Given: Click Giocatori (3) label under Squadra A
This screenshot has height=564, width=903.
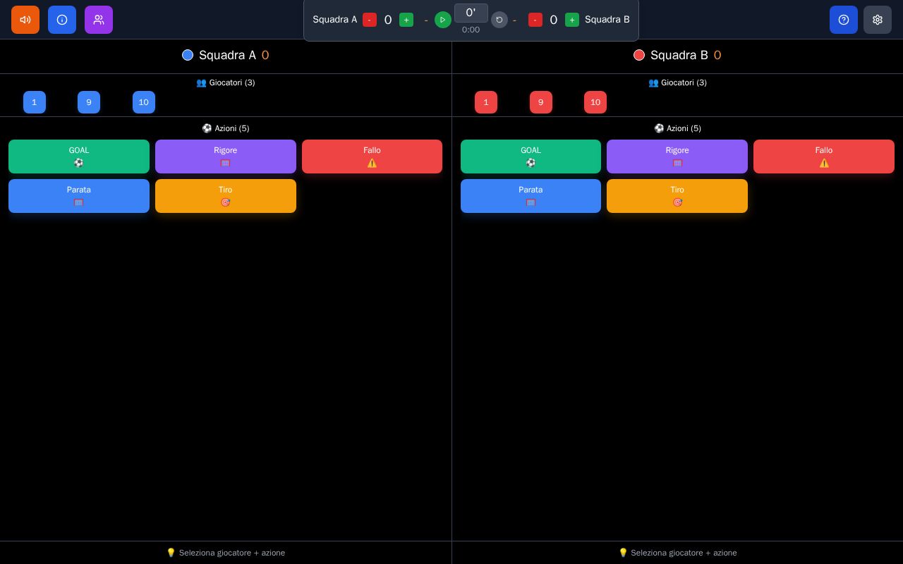Looking at the screenshot, I should tap(226, 82).
